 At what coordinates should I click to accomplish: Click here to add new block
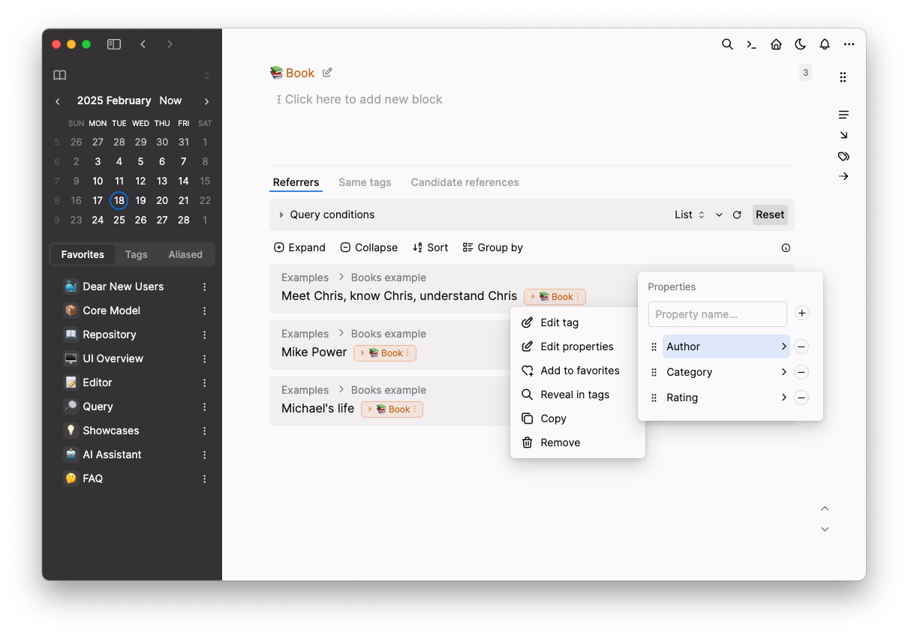(x=363, y=100)
